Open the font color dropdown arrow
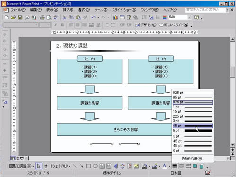 [169, 166]
